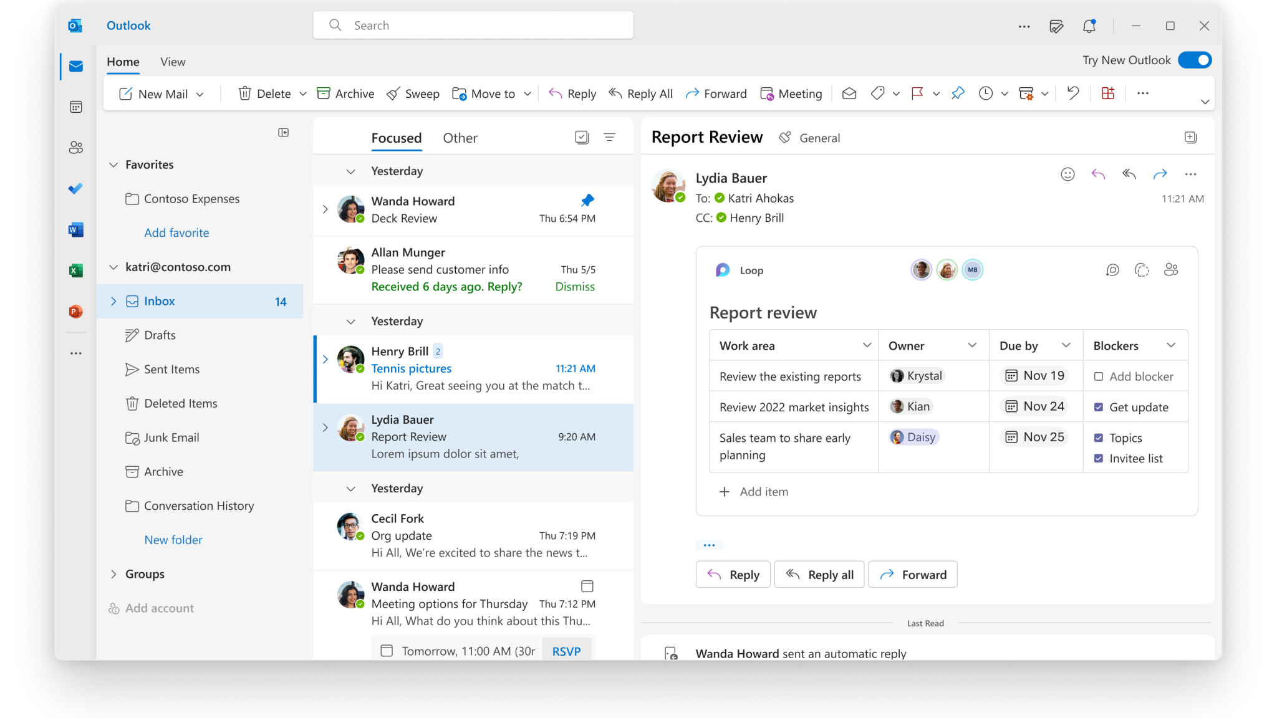1277x718 pixels.
Task: Open the To Do checkmark app
Action: (x=76, y=189)
